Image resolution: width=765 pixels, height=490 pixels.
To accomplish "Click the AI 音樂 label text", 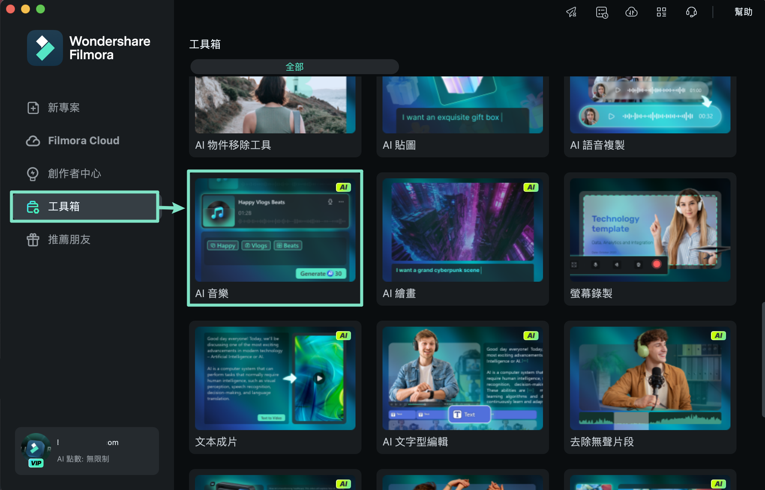I will (212, 293).
